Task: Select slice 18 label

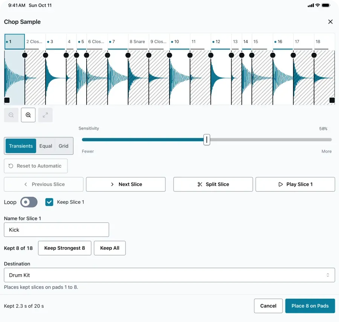Action: click(x=324, y=41)
